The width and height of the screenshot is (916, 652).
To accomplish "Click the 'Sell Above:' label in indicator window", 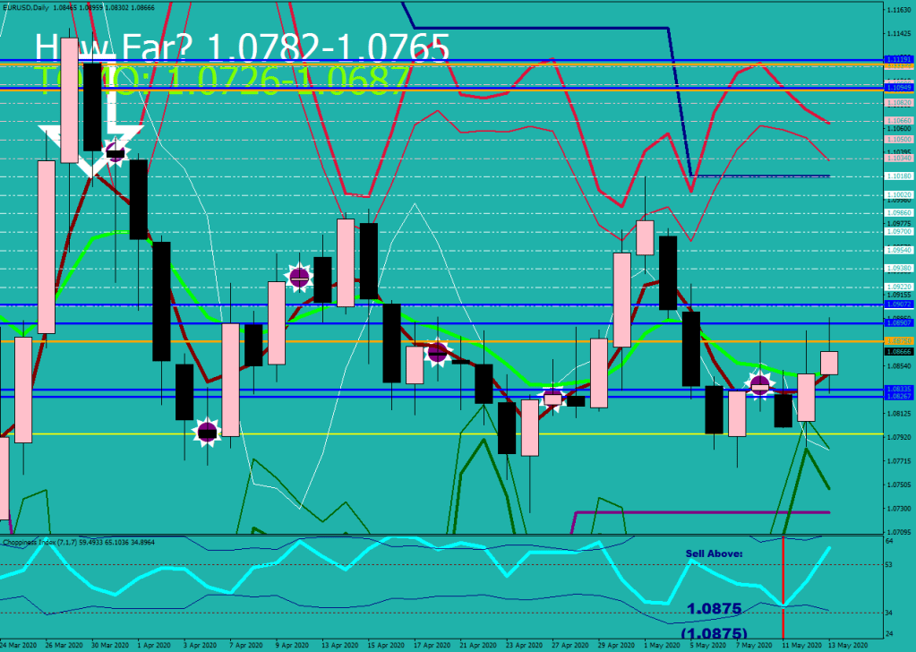I will pyautogui.click(x=714, y=554).
